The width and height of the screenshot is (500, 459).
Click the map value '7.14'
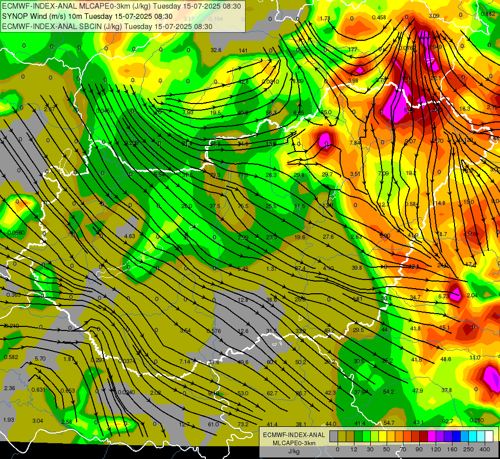185,362
